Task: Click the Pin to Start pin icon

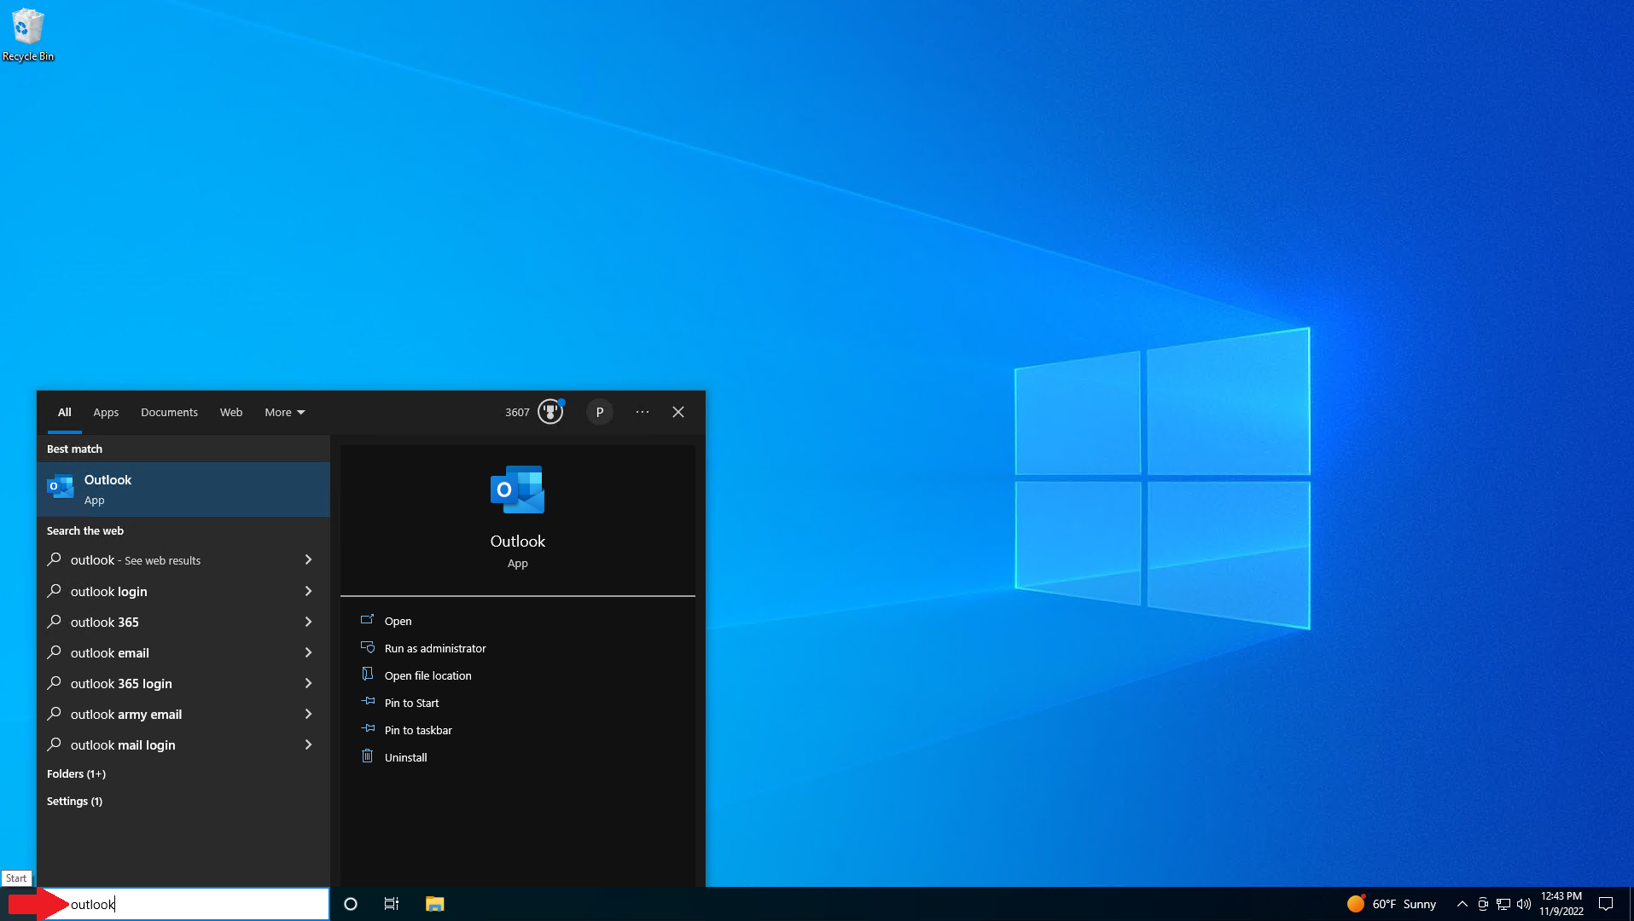Action: coord(368,701)
